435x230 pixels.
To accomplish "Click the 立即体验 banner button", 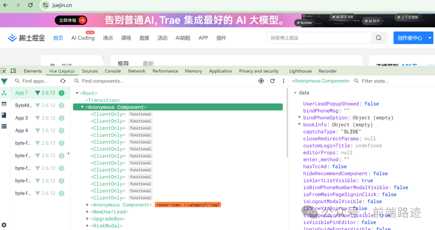I will pos(71,20).
